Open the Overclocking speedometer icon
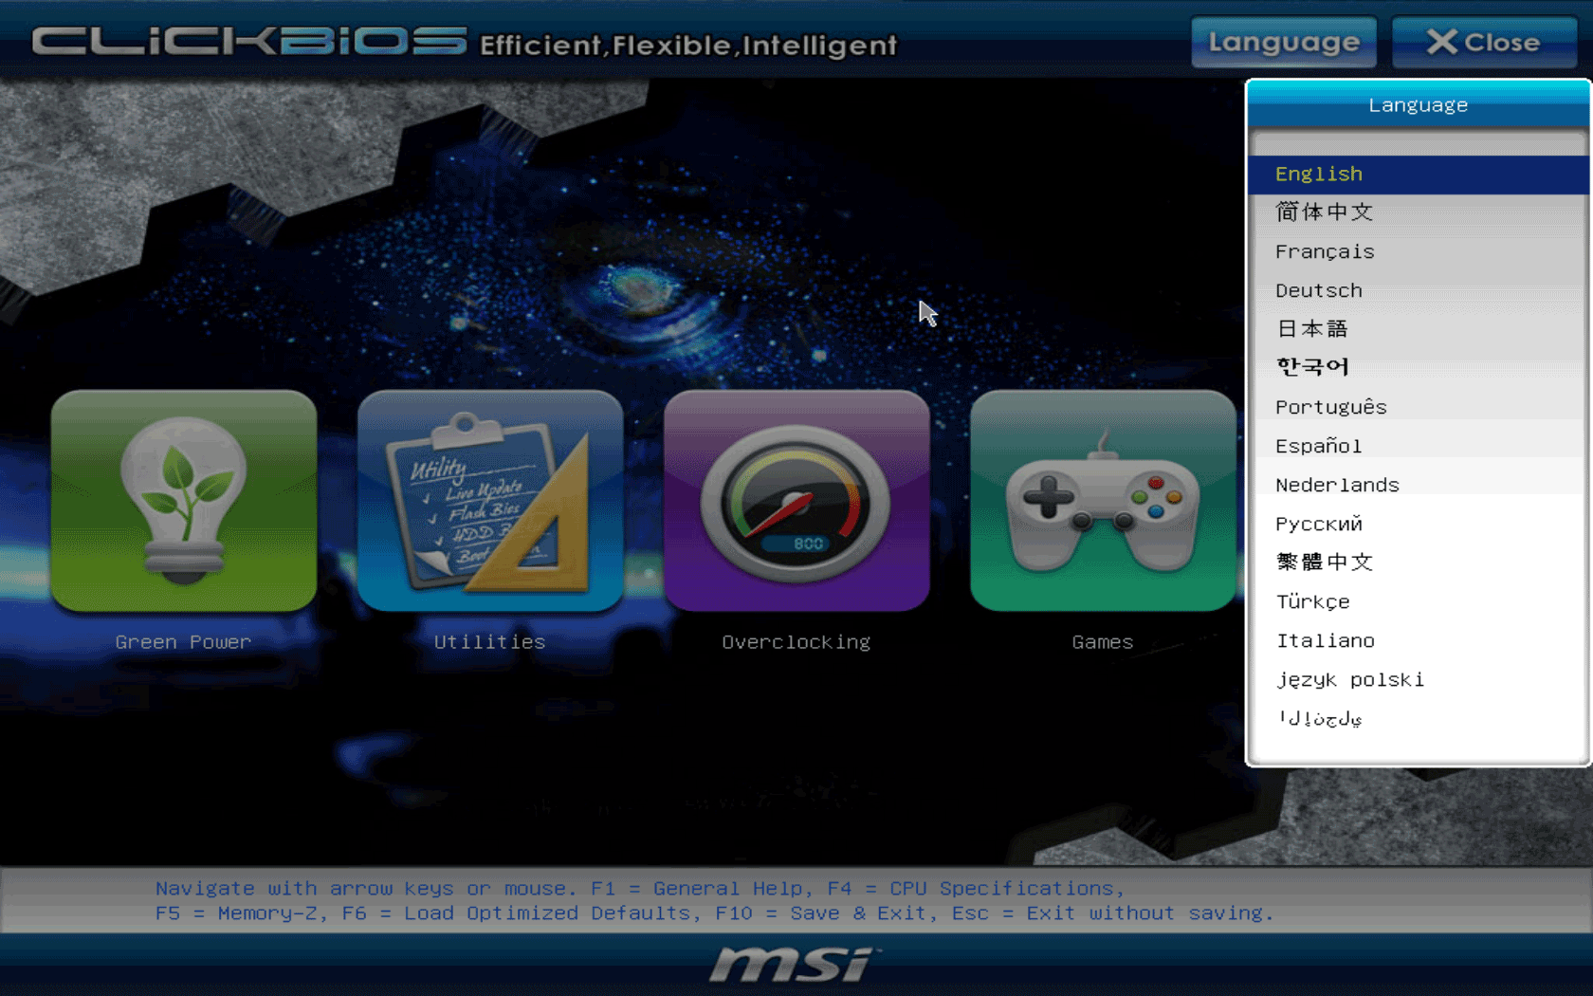Screen dimensions: 1593x996 (796, 501)
